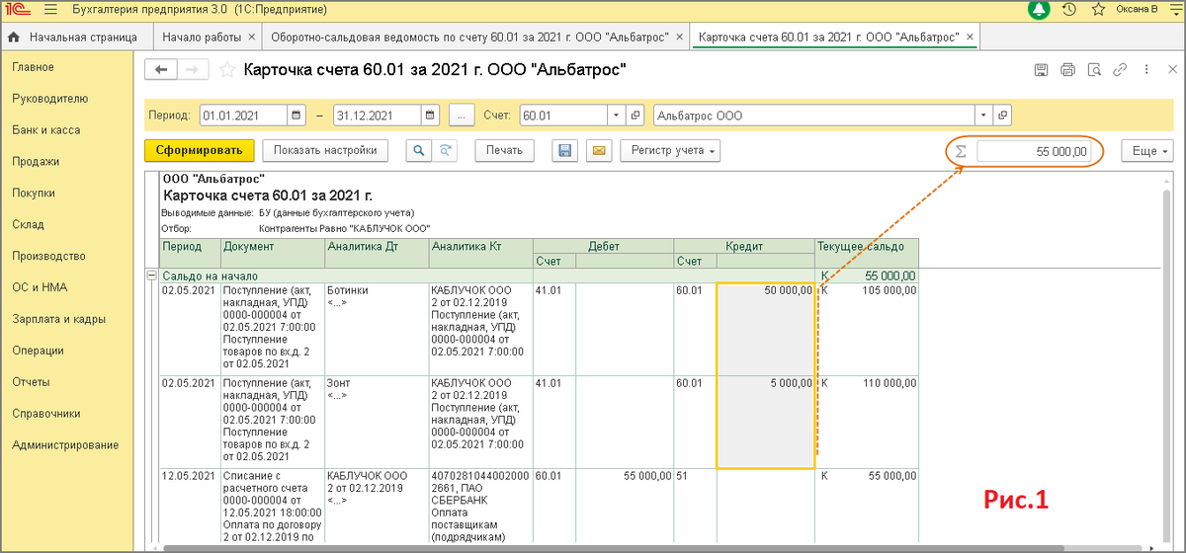Save report with blue floppy disk icon

[x=565, y=150]
